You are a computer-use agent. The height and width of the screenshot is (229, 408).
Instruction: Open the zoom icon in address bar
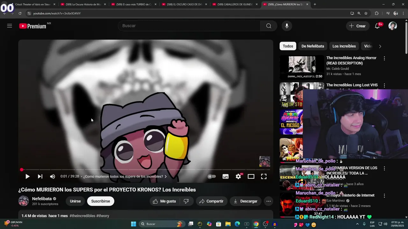pyautogui.click(x=359, y=13)
